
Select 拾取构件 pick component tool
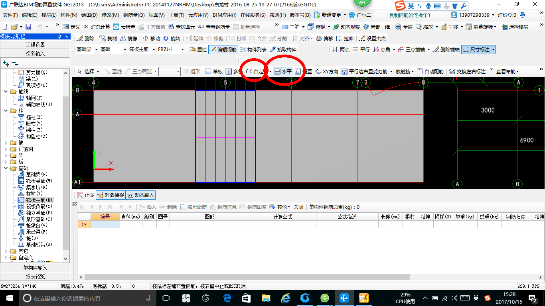[x=283, y=50]
